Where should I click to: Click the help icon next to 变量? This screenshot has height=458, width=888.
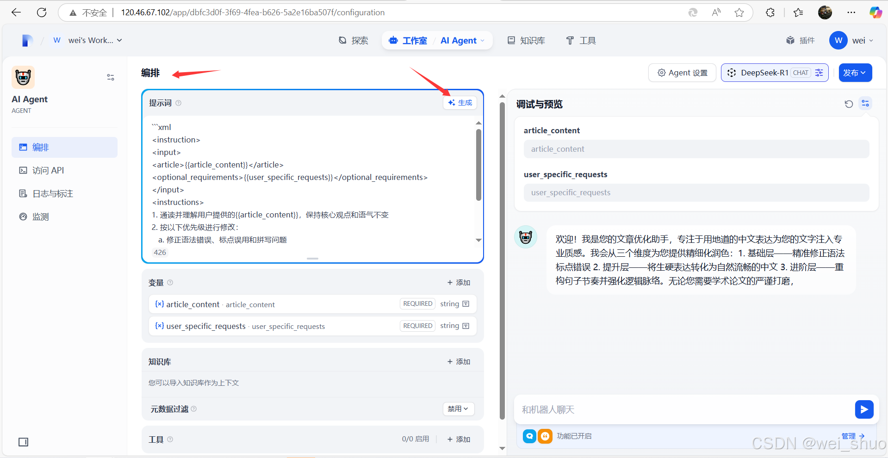pyautogui.click(x=170, y=283)
